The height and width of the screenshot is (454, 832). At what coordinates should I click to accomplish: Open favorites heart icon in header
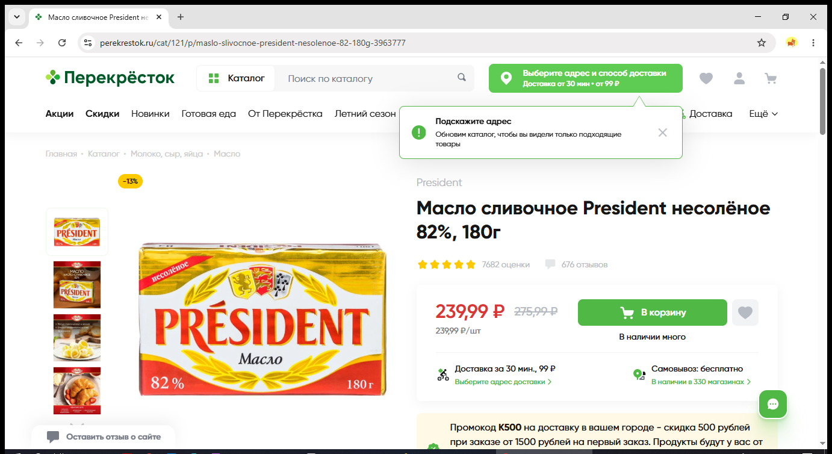tap(706, 78)
